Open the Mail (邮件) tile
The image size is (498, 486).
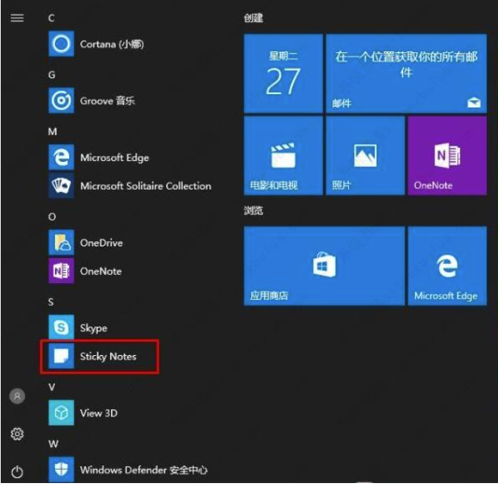pyautogui.click(x=406, y=74)
